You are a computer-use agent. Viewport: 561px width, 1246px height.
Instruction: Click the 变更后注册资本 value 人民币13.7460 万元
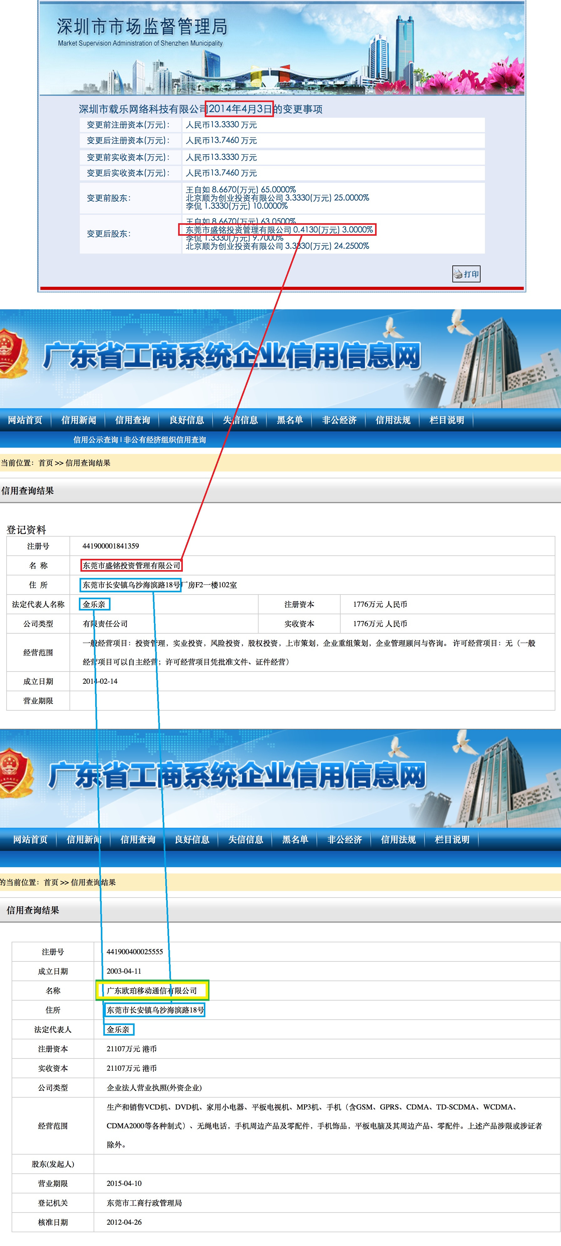click(222, 140)
